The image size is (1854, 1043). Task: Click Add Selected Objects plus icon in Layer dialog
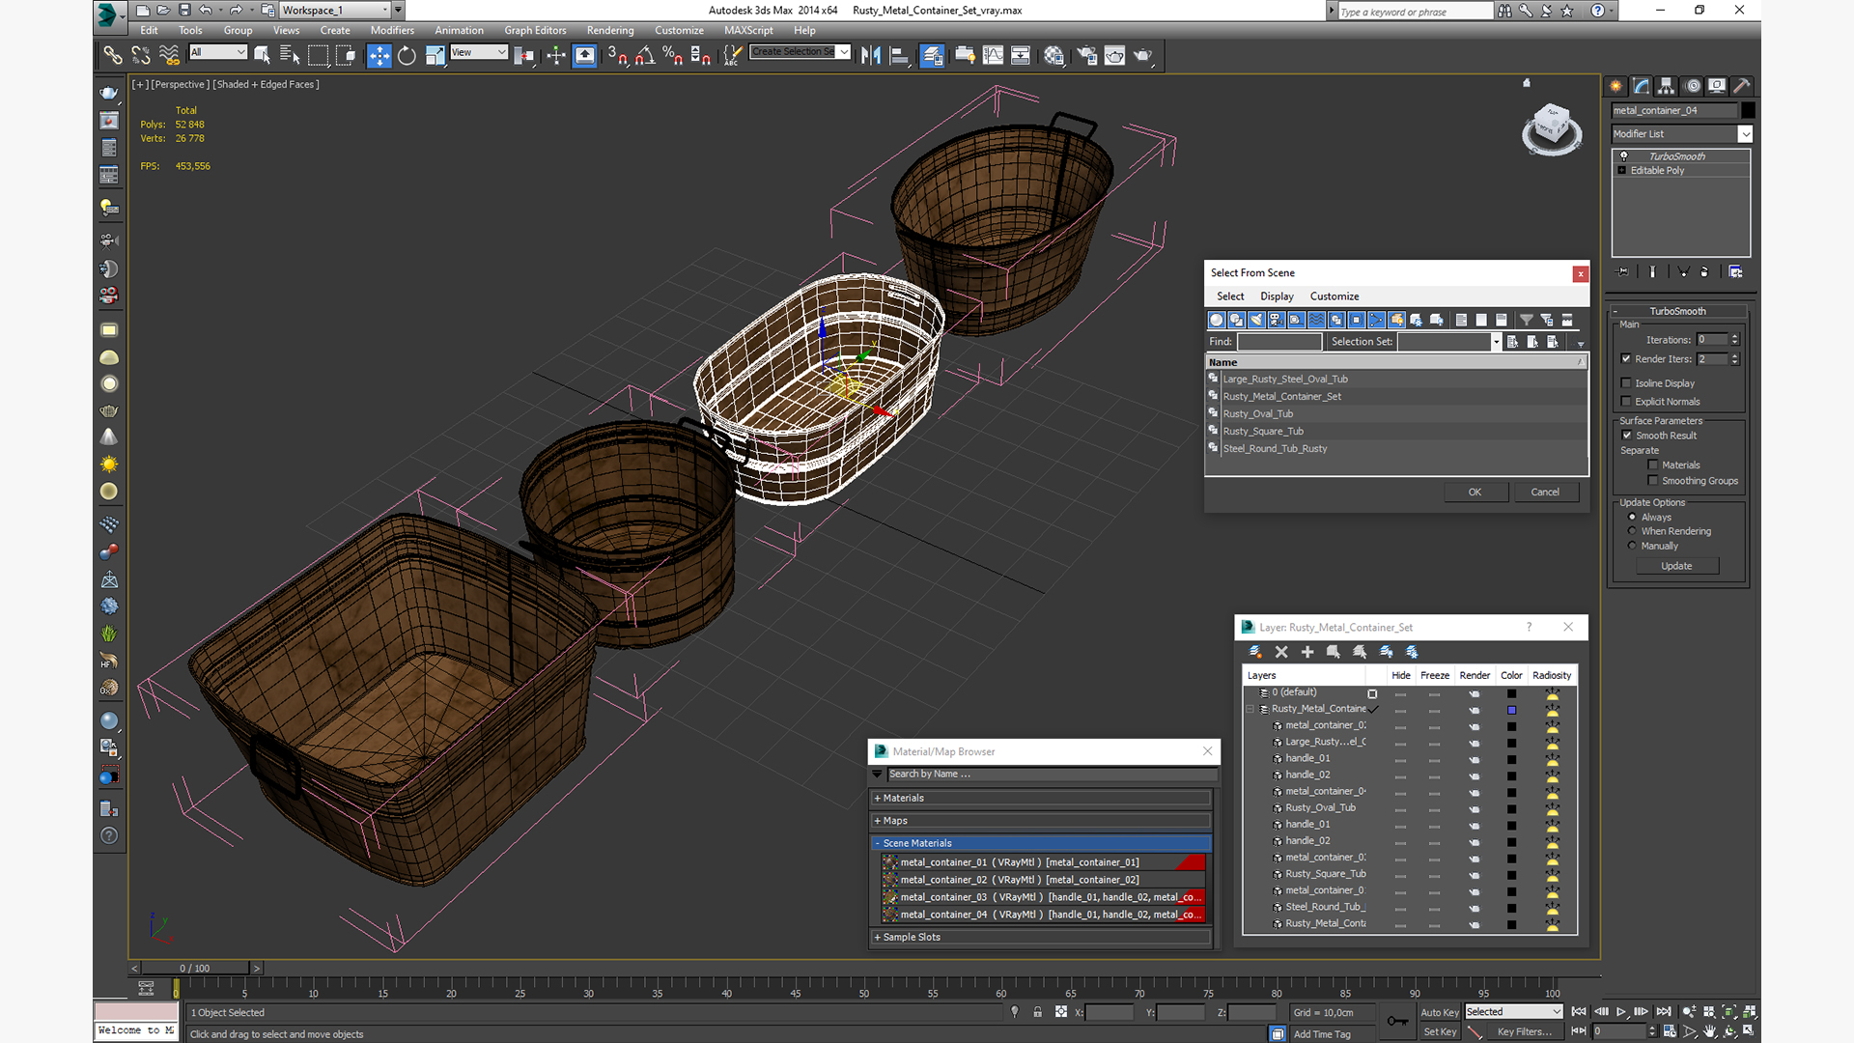(x=1307, y=652)
